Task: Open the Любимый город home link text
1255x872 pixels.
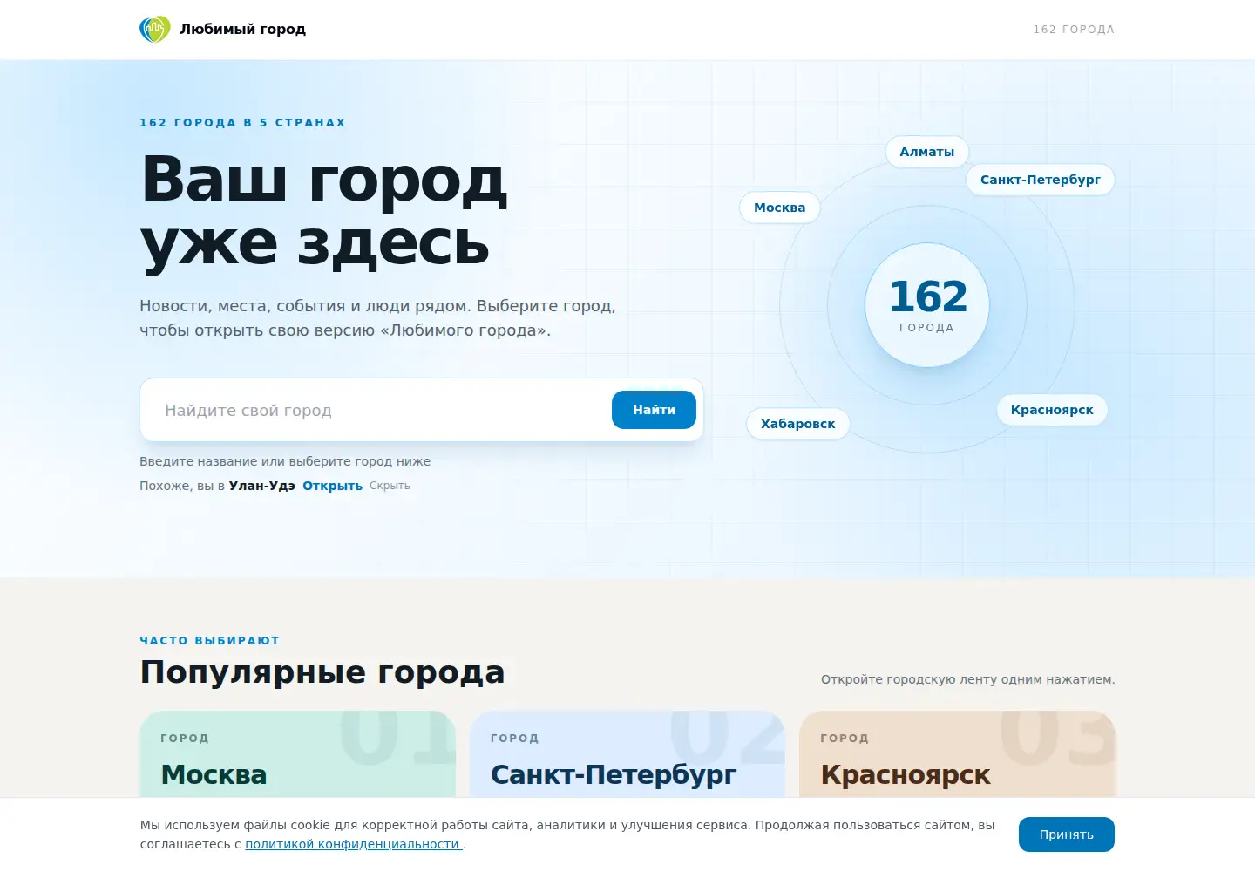Action: tap(242, 30)
